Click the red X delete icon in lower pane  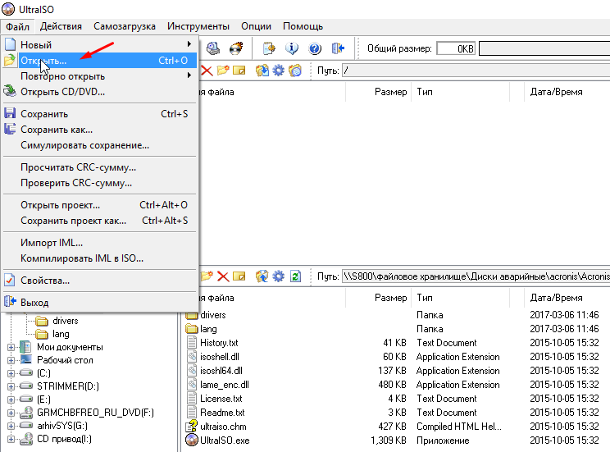(223, 276)
